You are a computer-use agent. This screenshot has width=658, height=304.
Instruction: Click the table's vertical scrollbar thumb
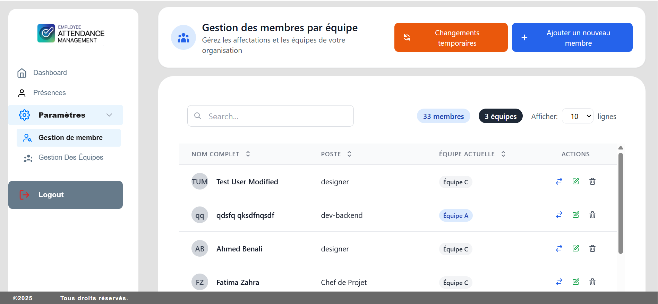(x=621, y=203)
